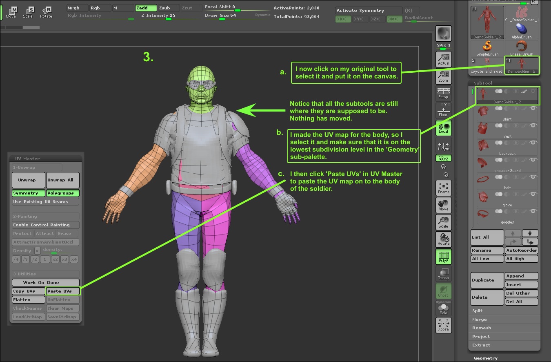
Task: Toggle PolyF polyframe display
Action: click(443, 257)
